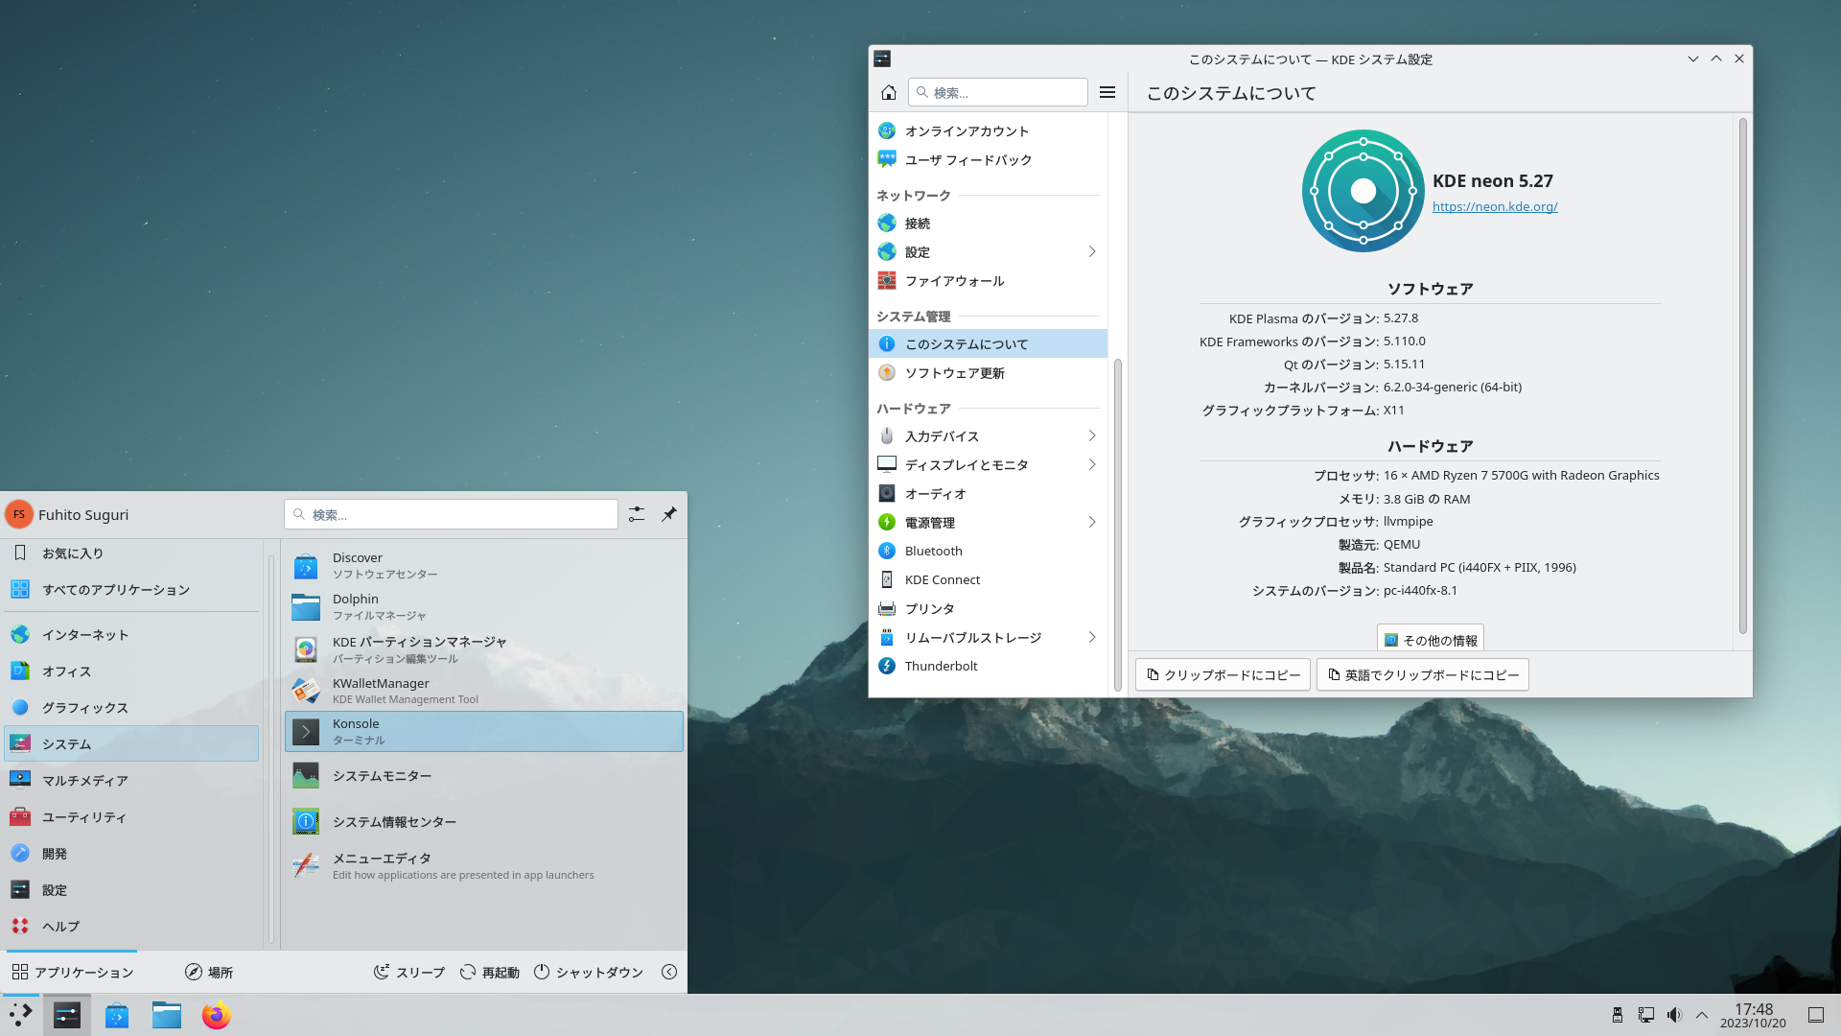Click the neon.kde.org link
The height and width of the screenshot is (1036, 1841).
[x=1494, y=206]
